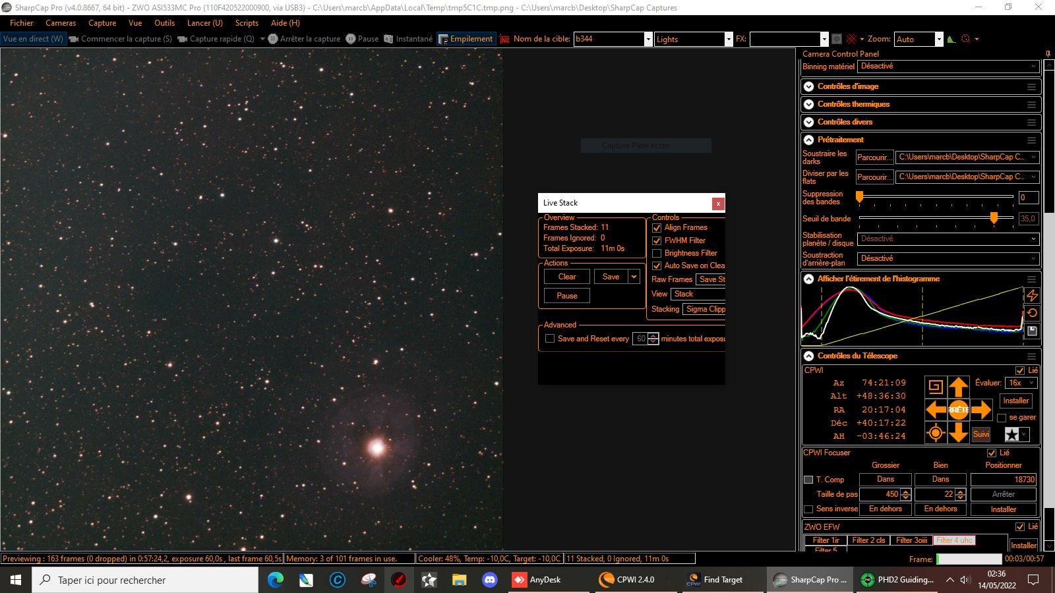Open the Outils menu
This screenshot has width=1055, height=593.
pyautogui.click(x=164, y=23)
